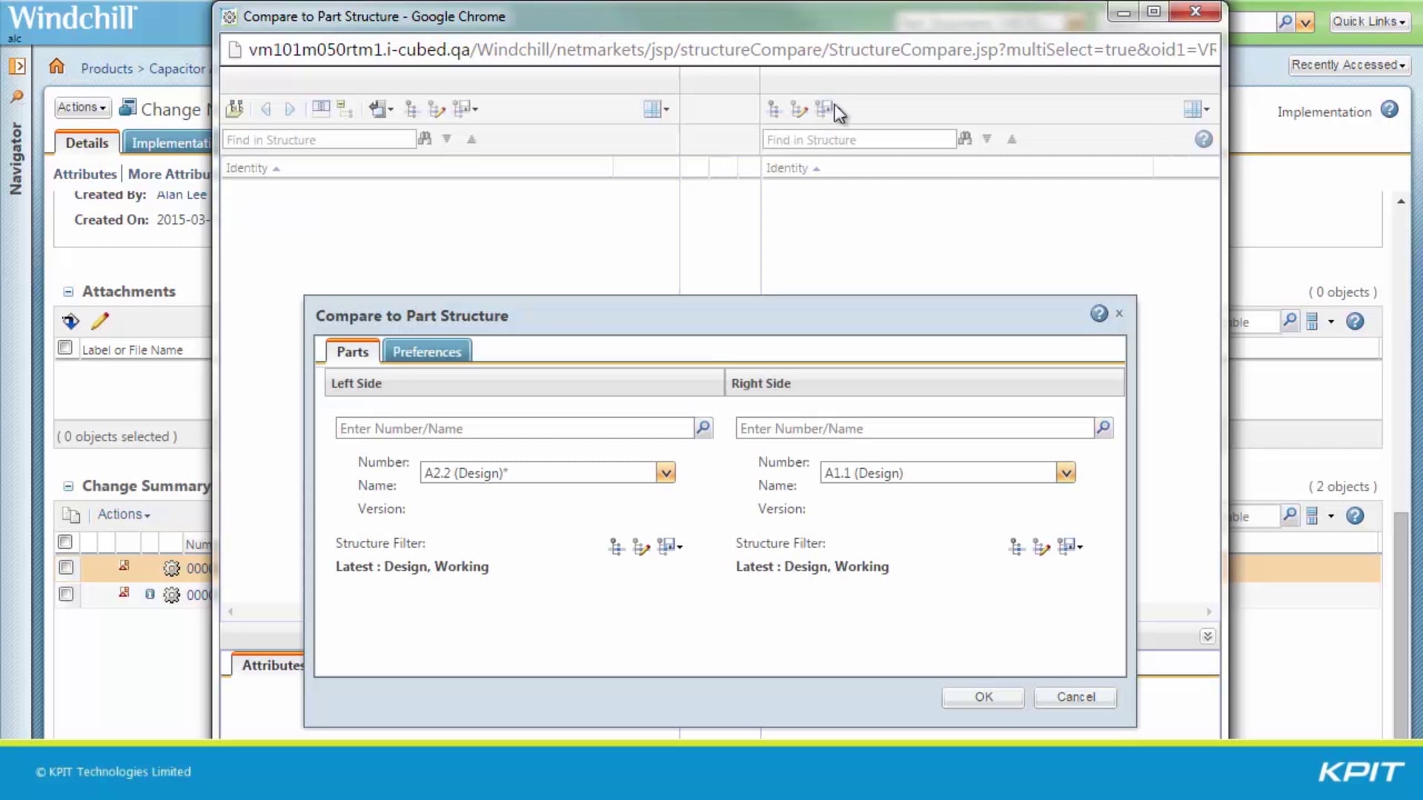This screenshot has width=1423, height=800.
Task: Open the Products breadcrumb link
Action: [107, 68]
